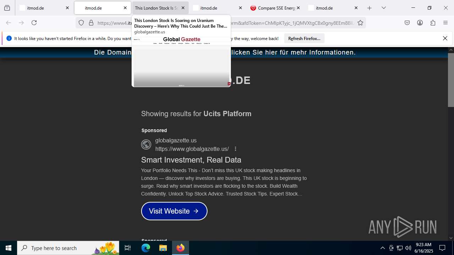Click scrollbar down arrow

451,238
